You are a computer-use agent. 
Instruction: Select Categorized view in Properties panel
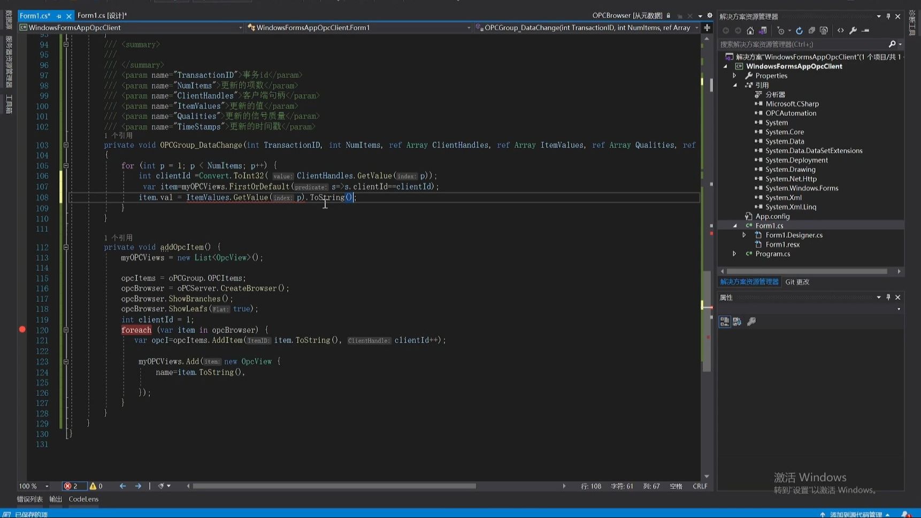pyautogui.click(x=725, y=321)
